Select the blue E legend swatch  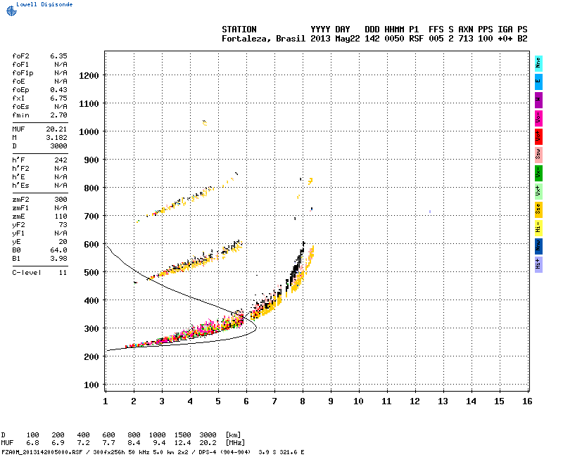pos(538,82)
